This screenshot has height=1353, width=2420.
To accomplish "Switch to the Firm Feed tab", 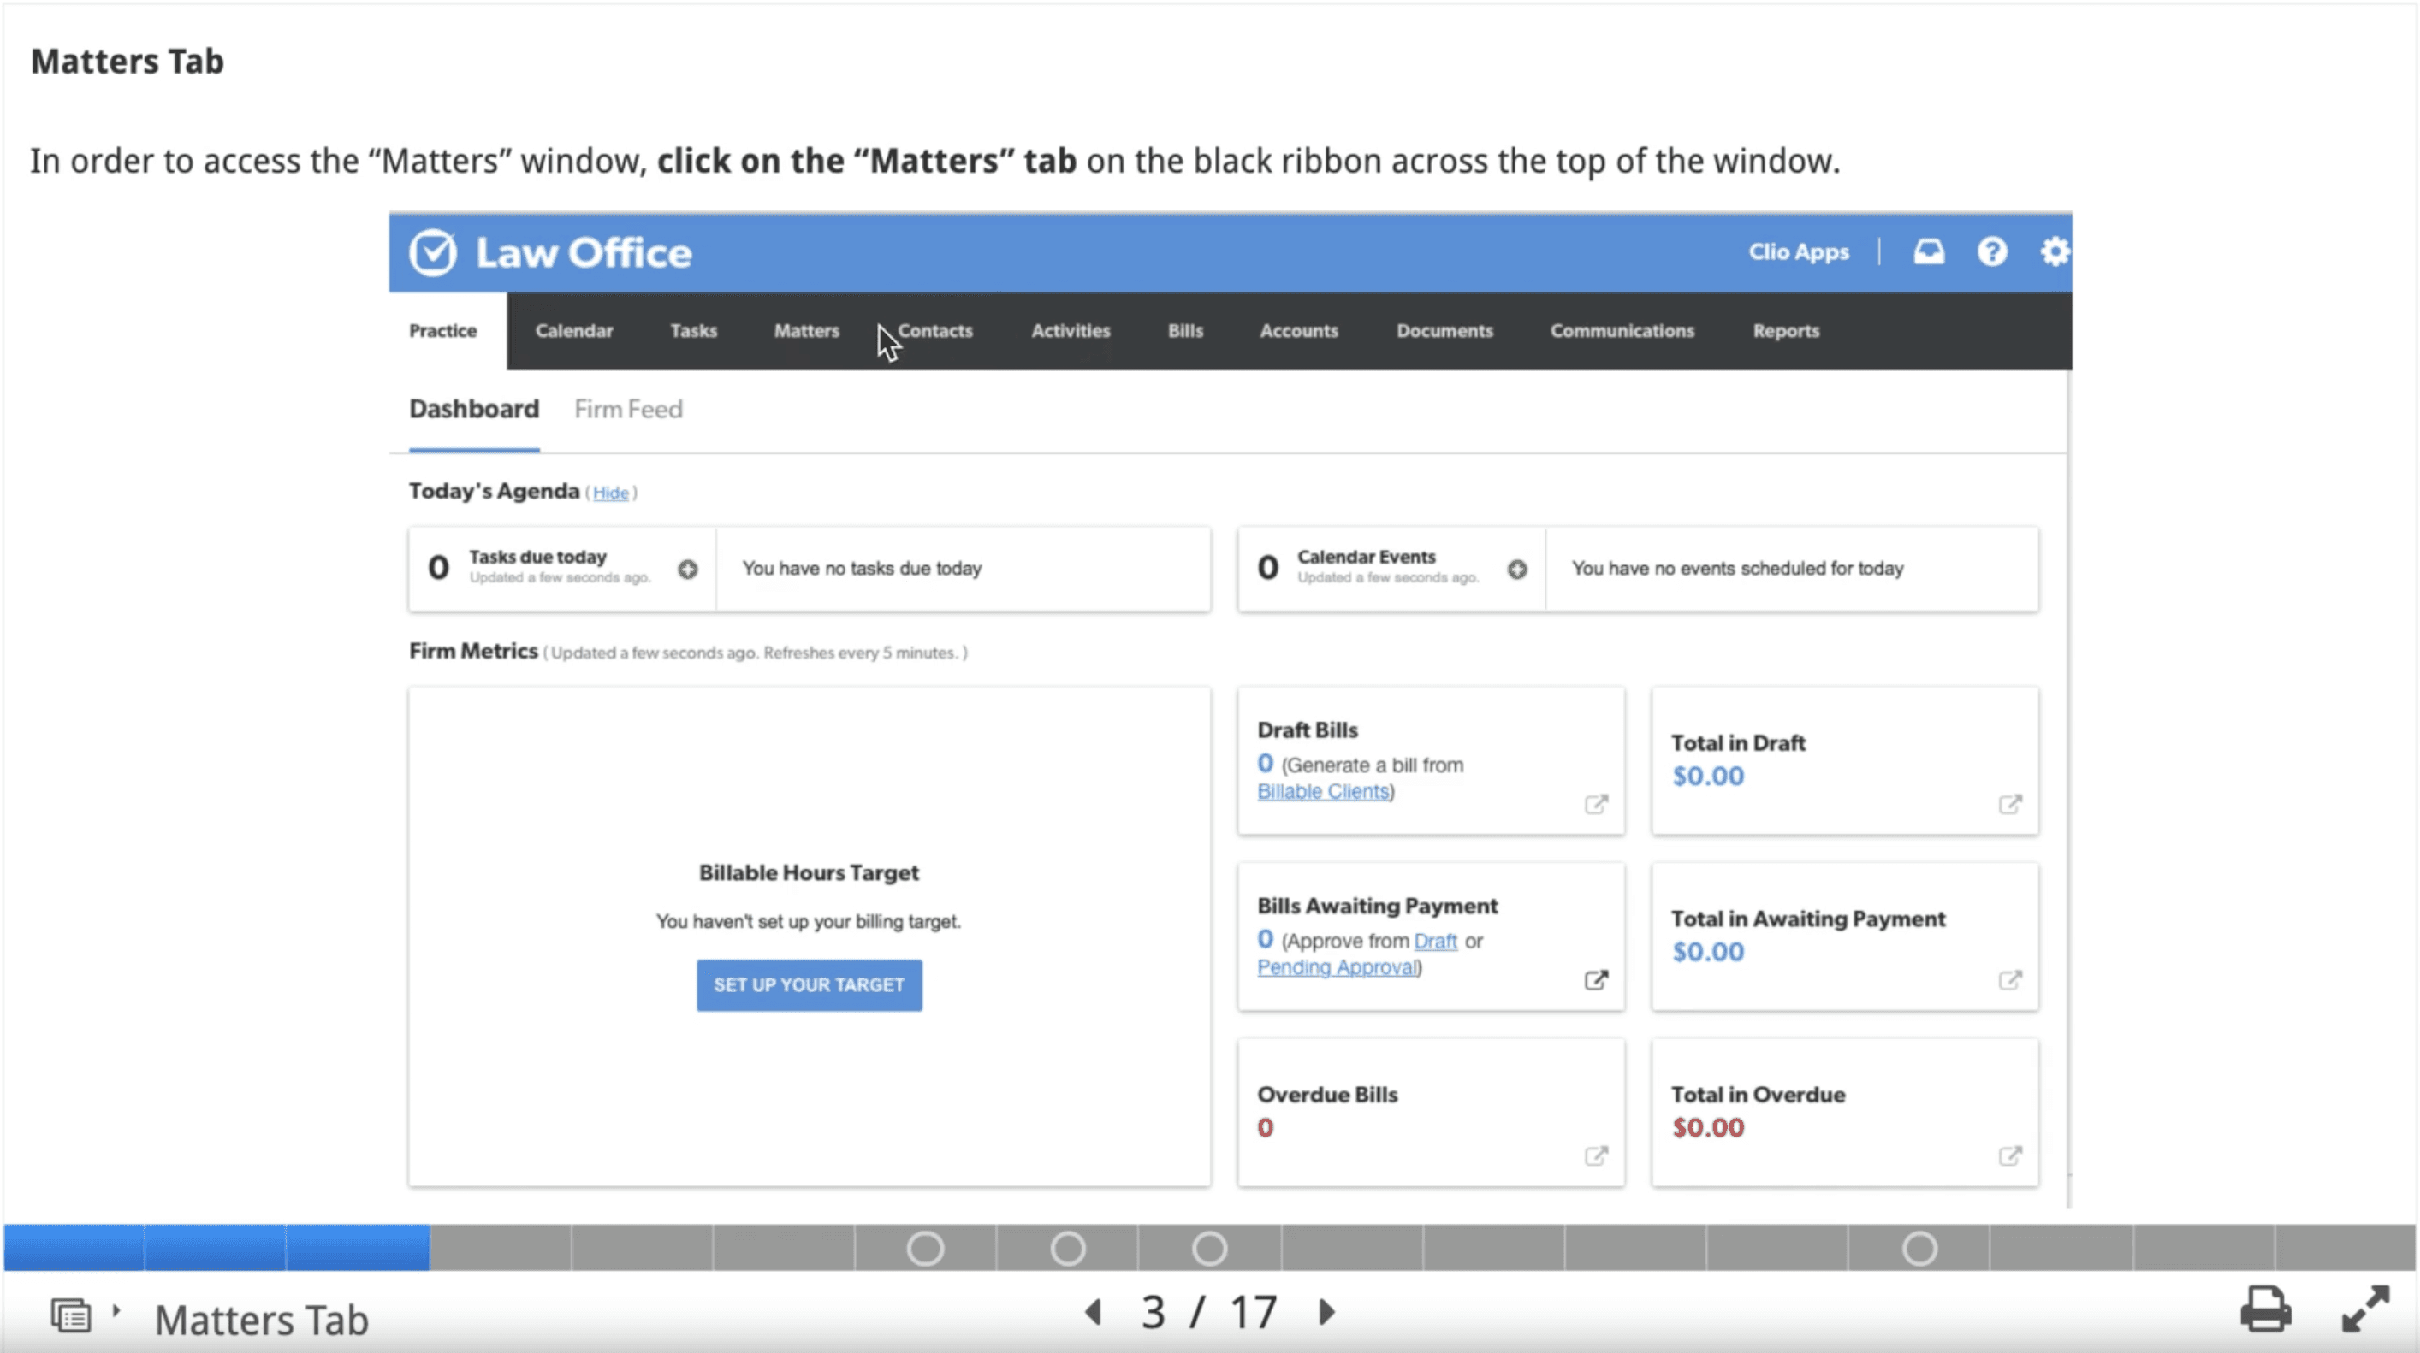I will point(628,410).
